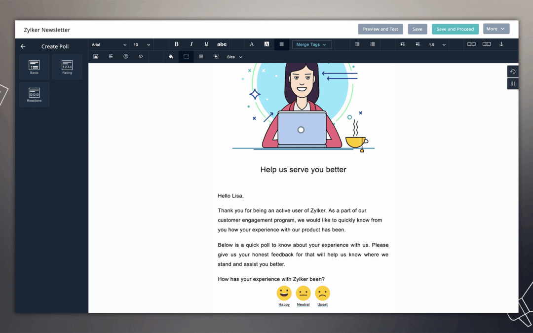Image resolution: width=533 pixels, height=333 pixels.
Task: Toggle underline formatting
Action: pos(206,44)
